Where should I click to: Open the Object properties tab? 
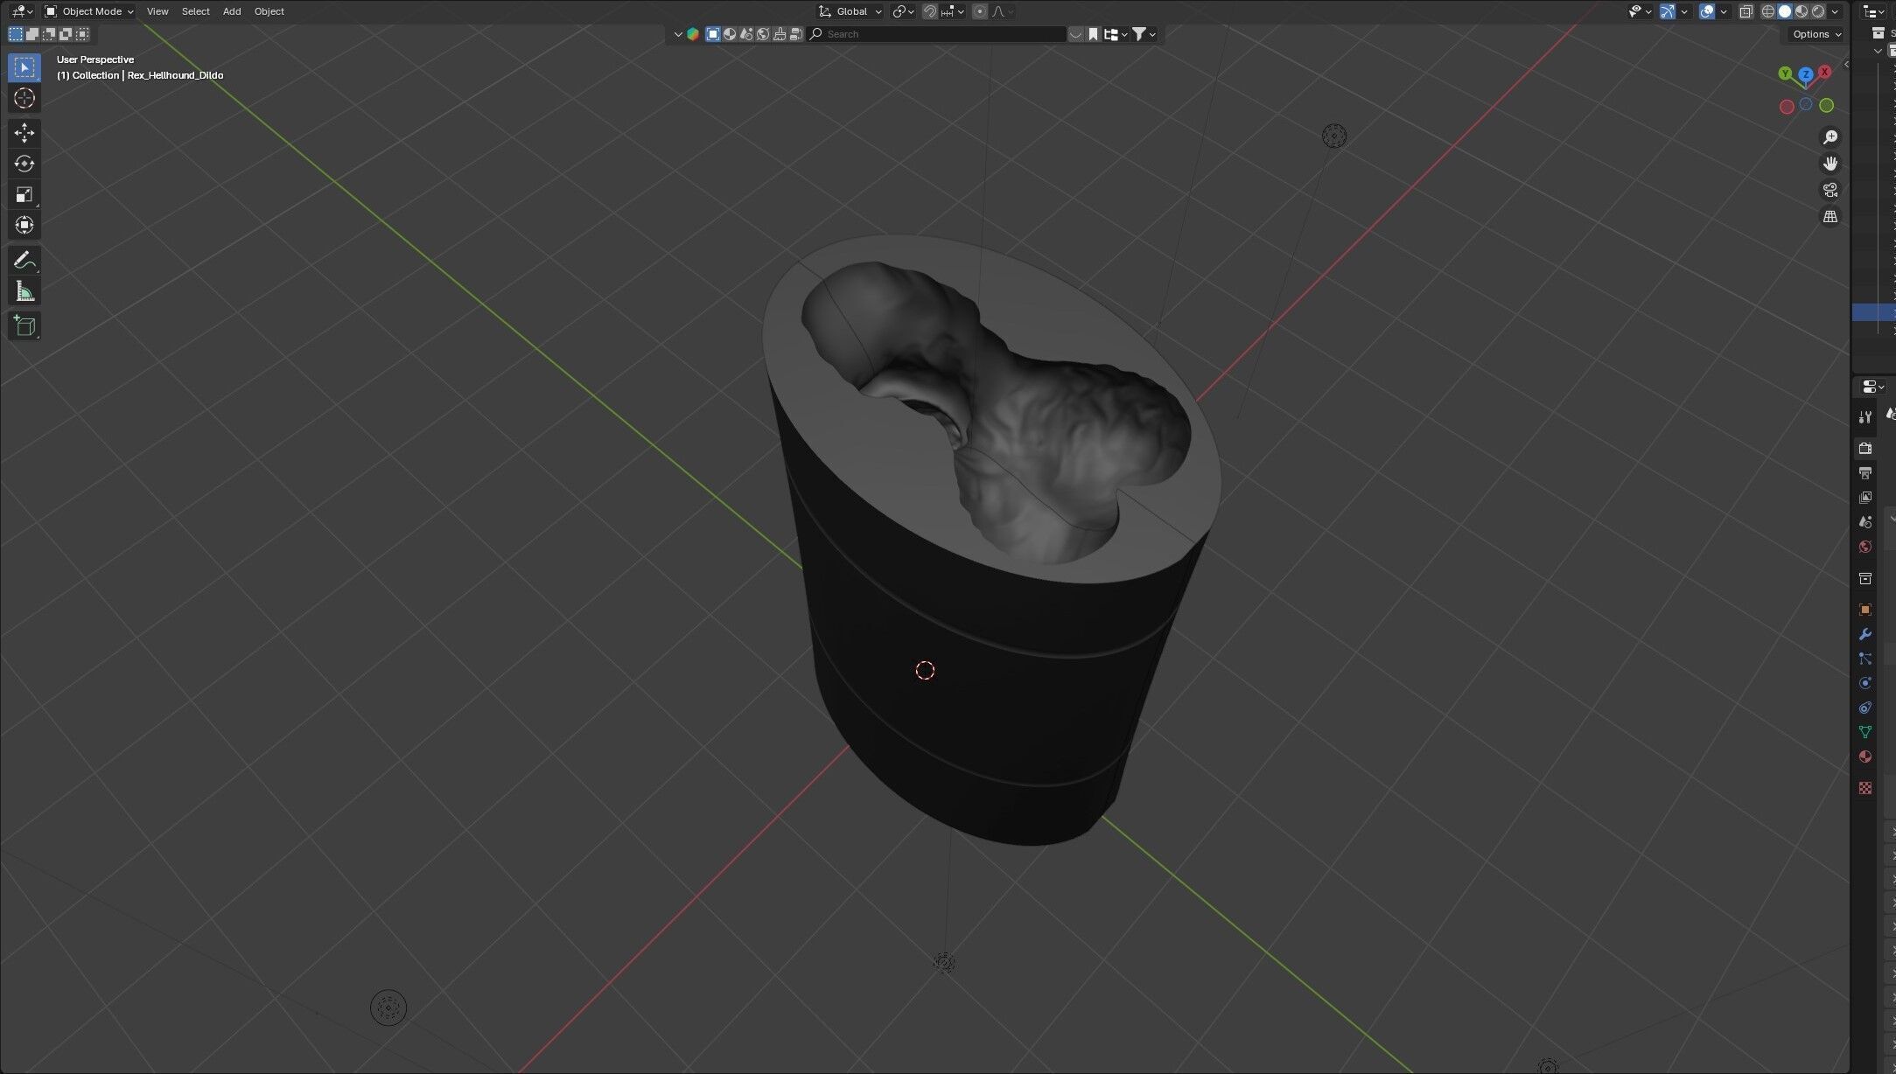(1865, 610)
